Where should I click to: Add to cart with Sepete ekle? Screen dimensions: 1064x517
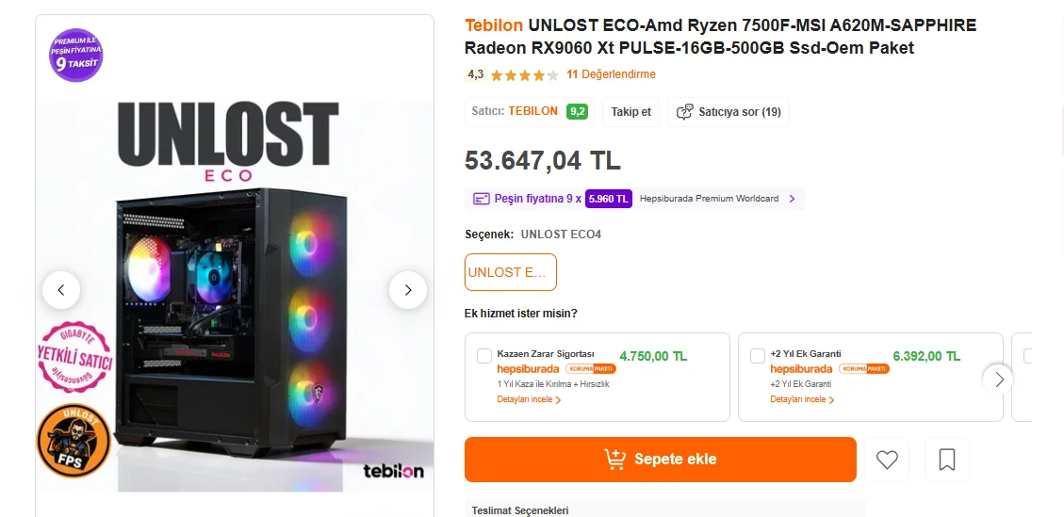pyautogui.click(x=660, y=460)
